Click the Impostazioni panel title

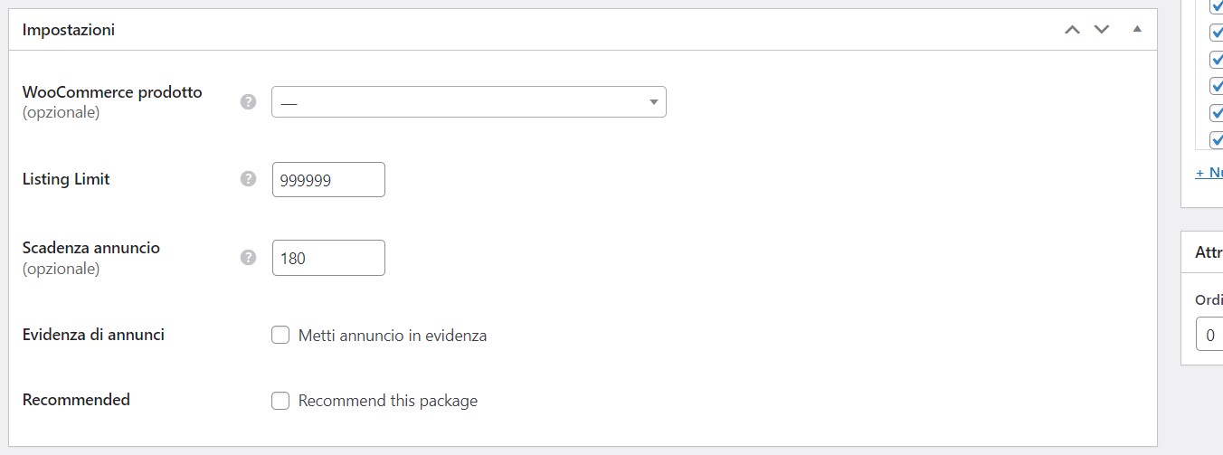[69, 30]
